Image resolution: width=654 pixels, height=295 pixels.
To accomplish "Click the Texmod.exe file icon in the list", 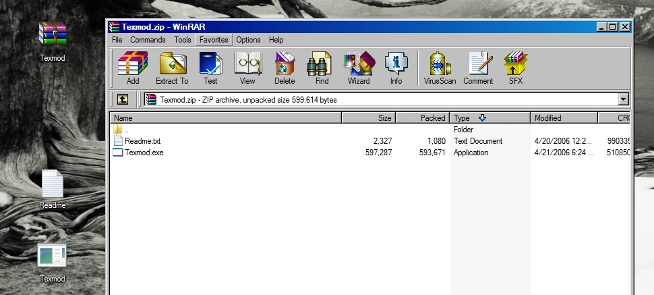I will 118,153.
